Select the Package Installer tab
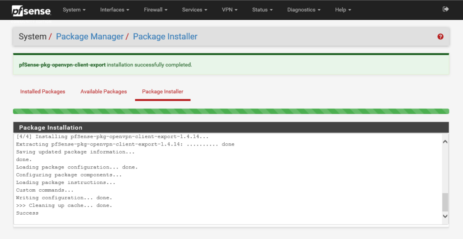463x239 pixels. coord(163,91)
